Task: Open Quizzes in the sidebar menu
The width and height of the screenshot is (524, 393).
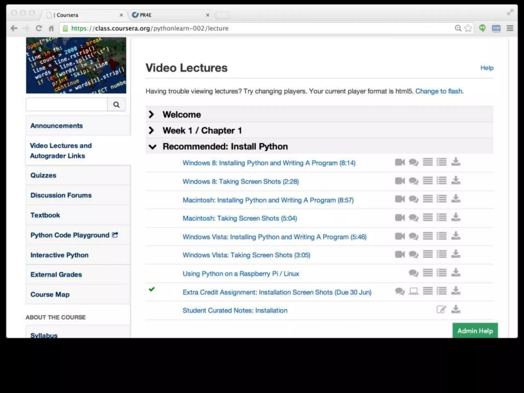Action: [x=43, y=175]
